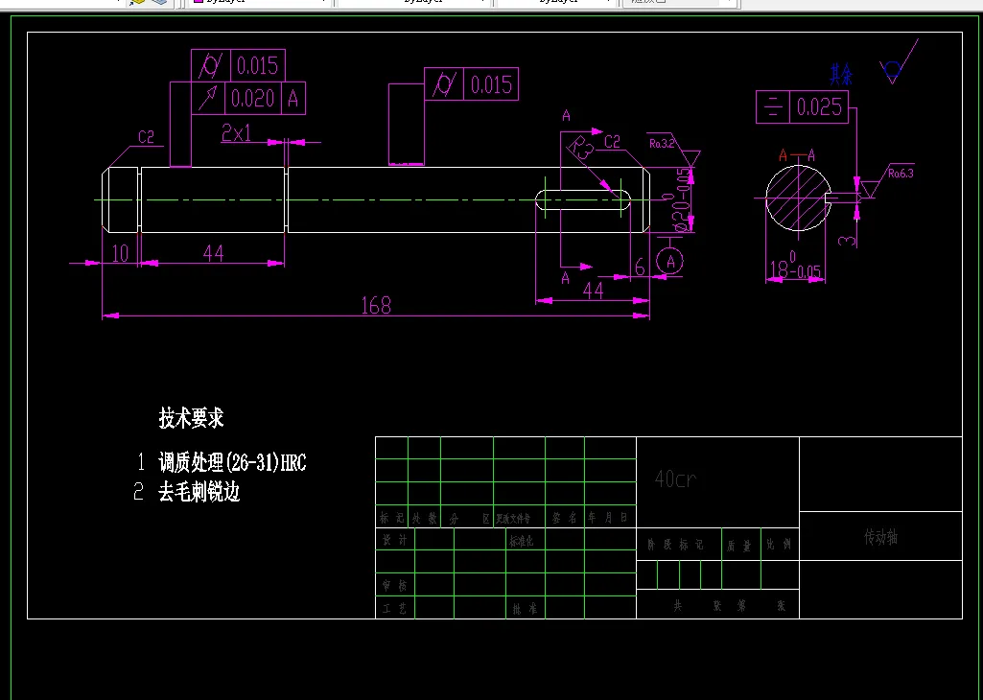Screen dimensions: 983x700
Task: Select the standalone 0.015 cylindricity tolerance frame value
Action: [491, 84]
